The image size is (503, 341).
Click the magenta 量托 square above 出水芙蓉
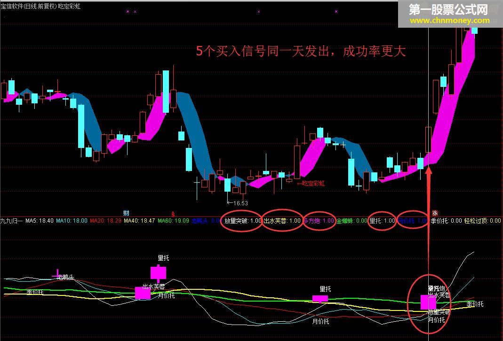tap(159, 273)
